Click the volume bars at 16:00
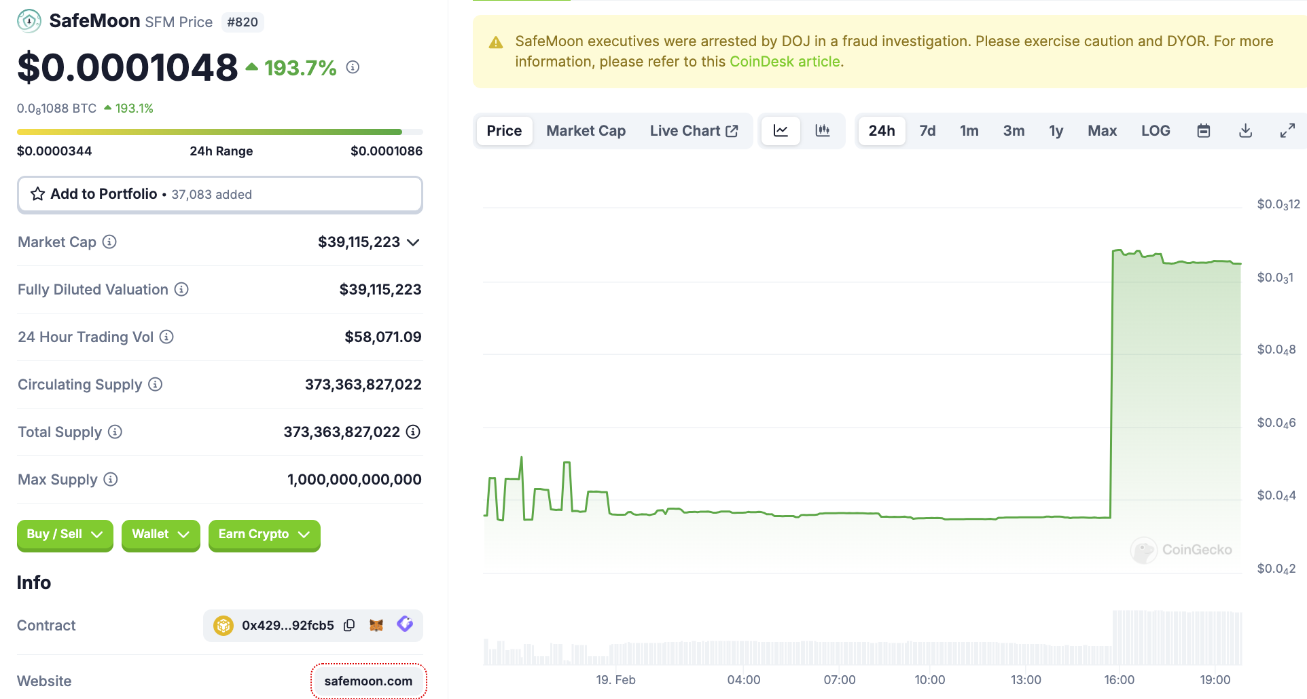The width and height of the screenshot is (1307, 699). 1120,638
